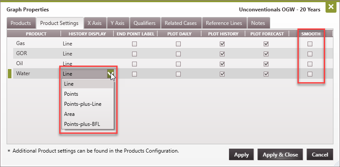
Task: Select the Oil product row
Action: coord(173,63)
